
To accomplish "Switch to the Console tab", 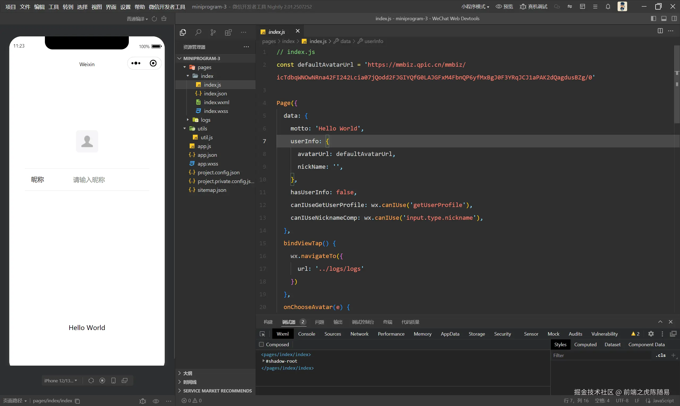I will click(307, 334).
